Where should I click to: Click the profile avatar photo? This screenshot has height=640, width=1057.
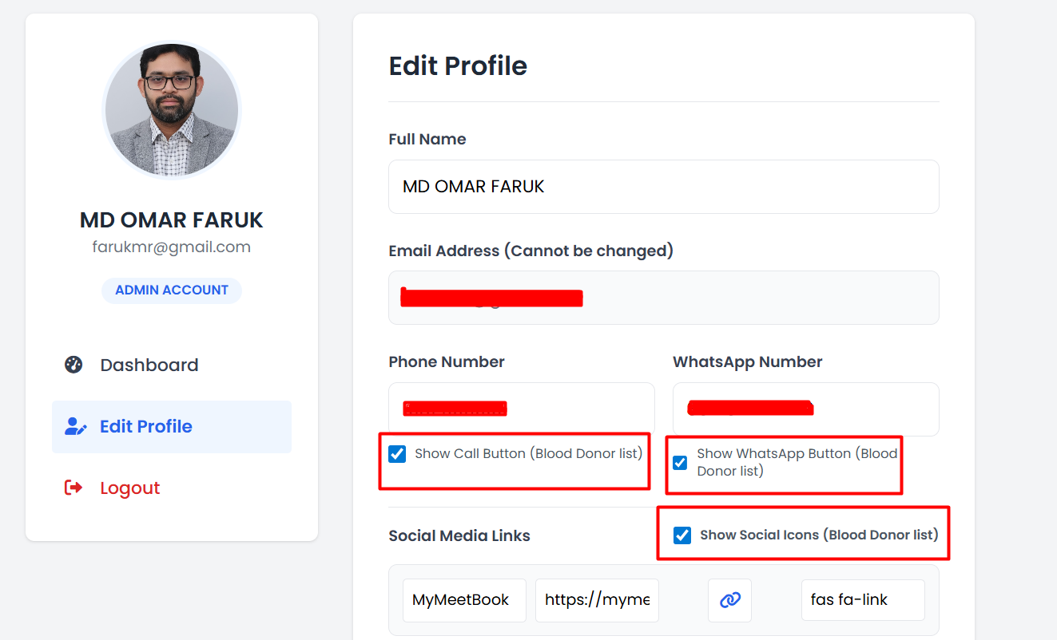coord(172,110)
